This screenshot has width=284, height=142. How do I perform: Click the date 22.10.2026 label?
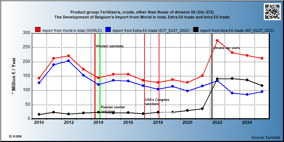coord(15,136)
